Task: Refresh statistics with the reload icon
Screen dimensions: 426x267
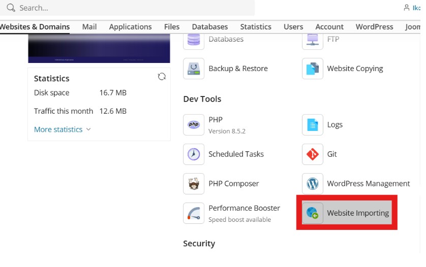Action: point(162,77)
